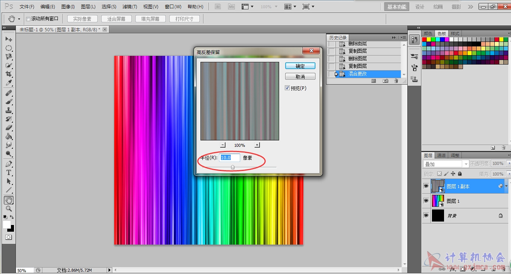Create new document from current state icon
The height and width of the screenshot is (274, 511).
coord(373,81)
